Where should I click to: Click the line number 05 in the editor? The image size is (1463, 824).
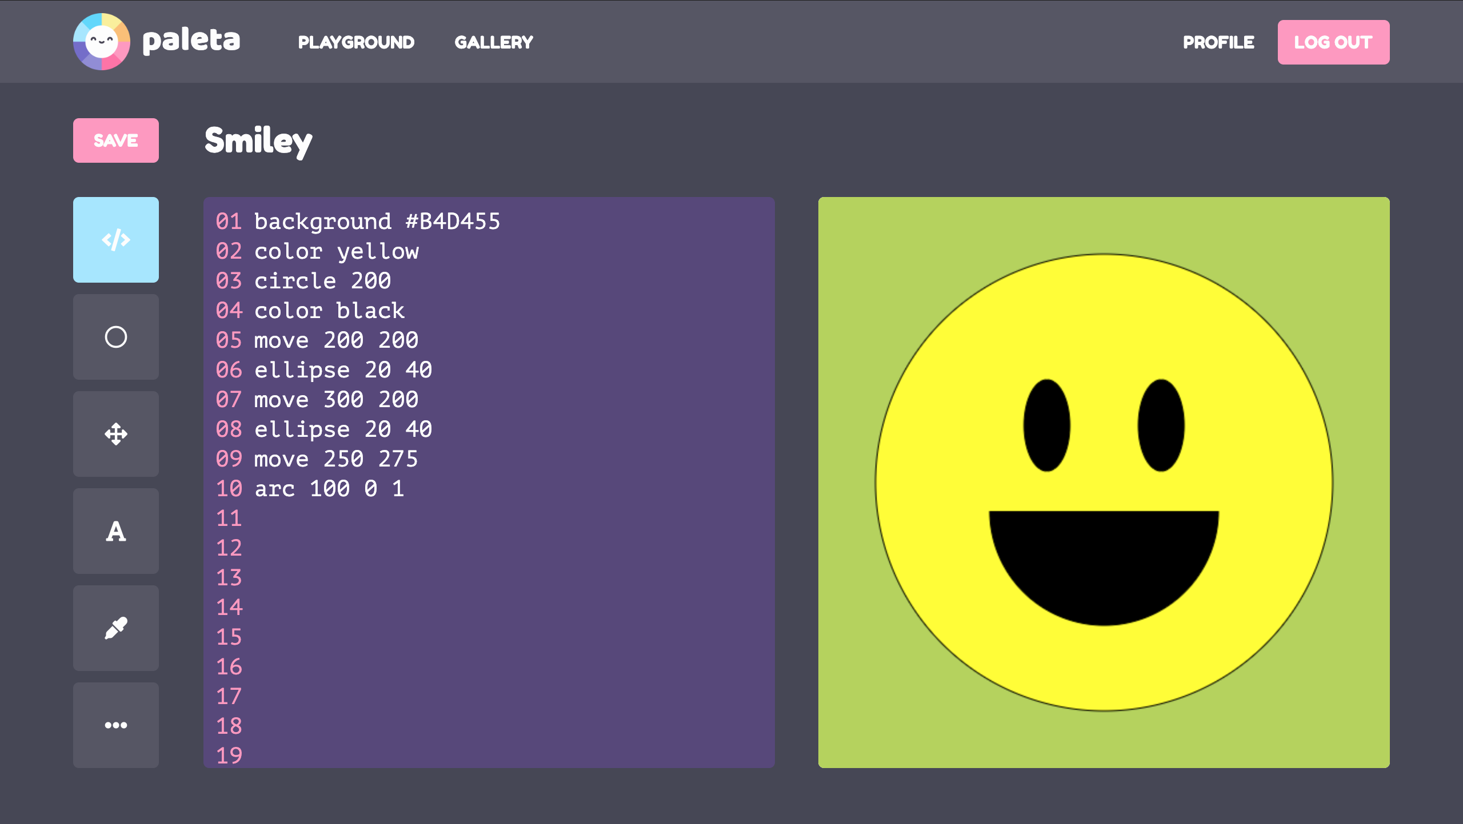click(229, 340)
